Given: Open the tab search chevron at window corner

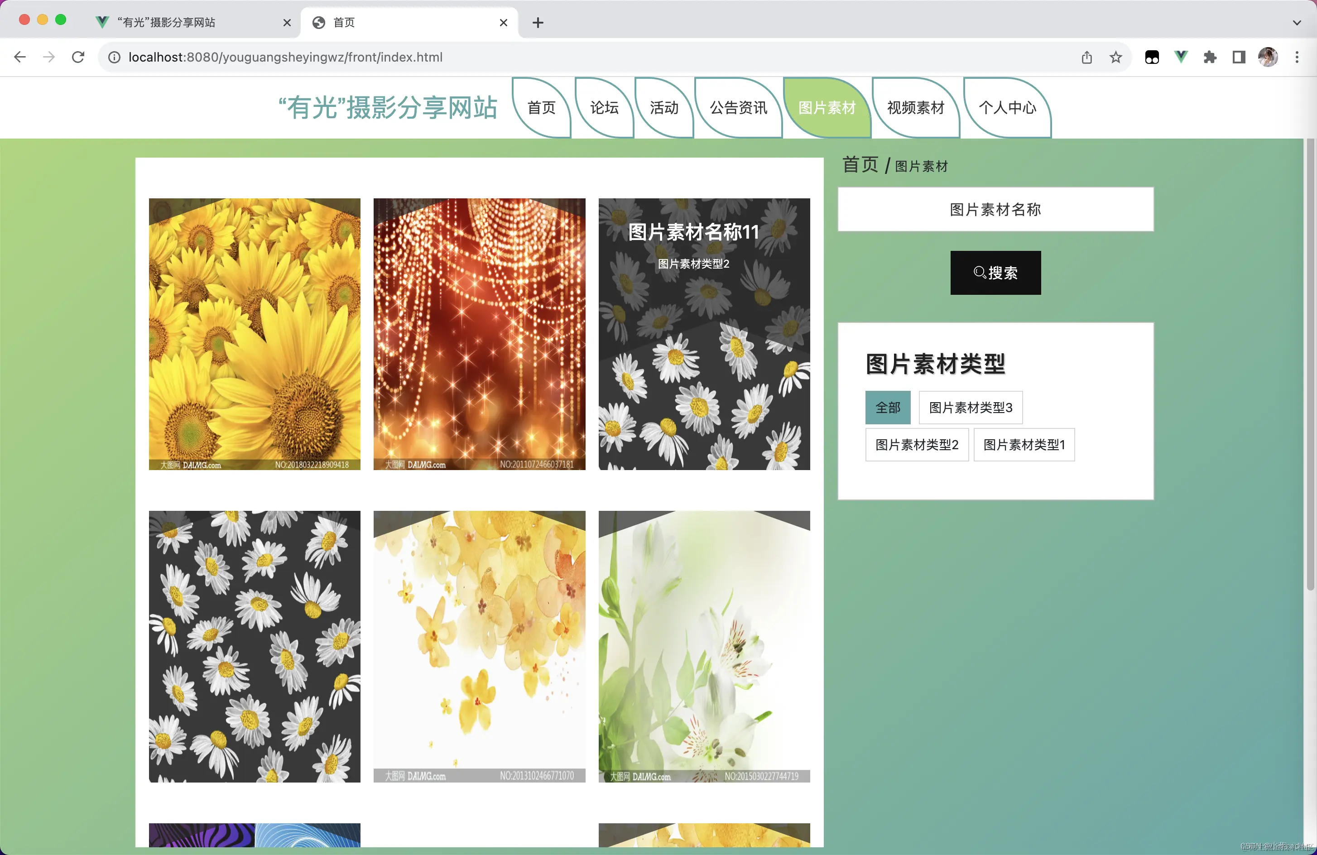Looking at the screenshot, I should (1297, 23).
